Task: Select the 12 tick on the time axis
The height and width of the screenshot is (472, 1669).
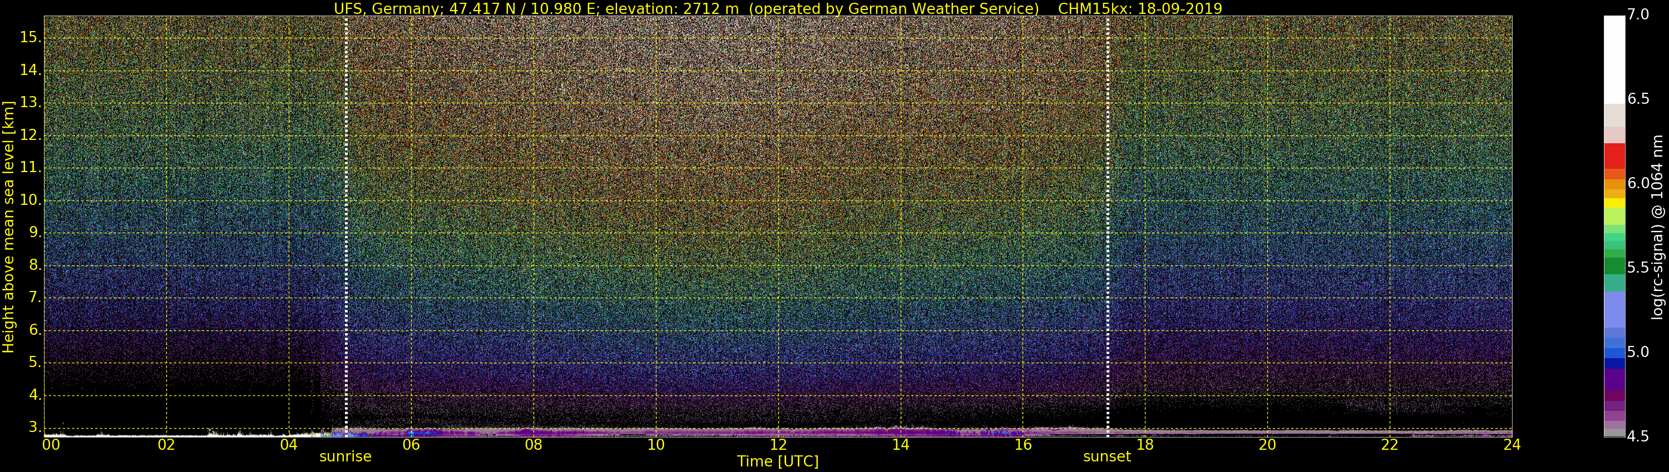Action: [778, 445]
